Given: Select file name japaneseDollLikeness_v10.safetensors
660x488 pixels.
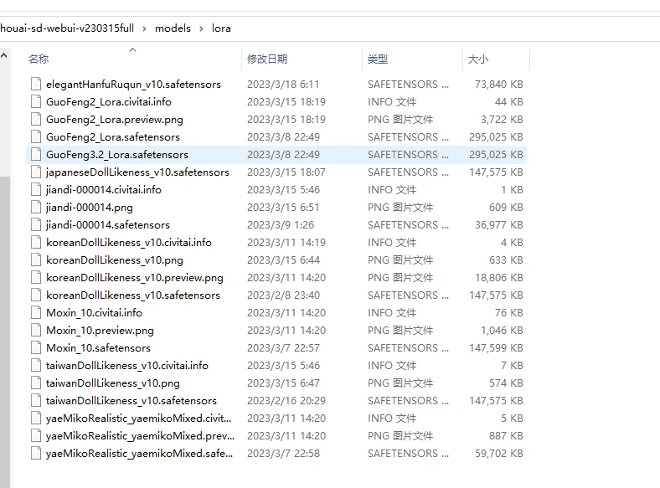Looking at the screenshot, I should tap(137, 172).
